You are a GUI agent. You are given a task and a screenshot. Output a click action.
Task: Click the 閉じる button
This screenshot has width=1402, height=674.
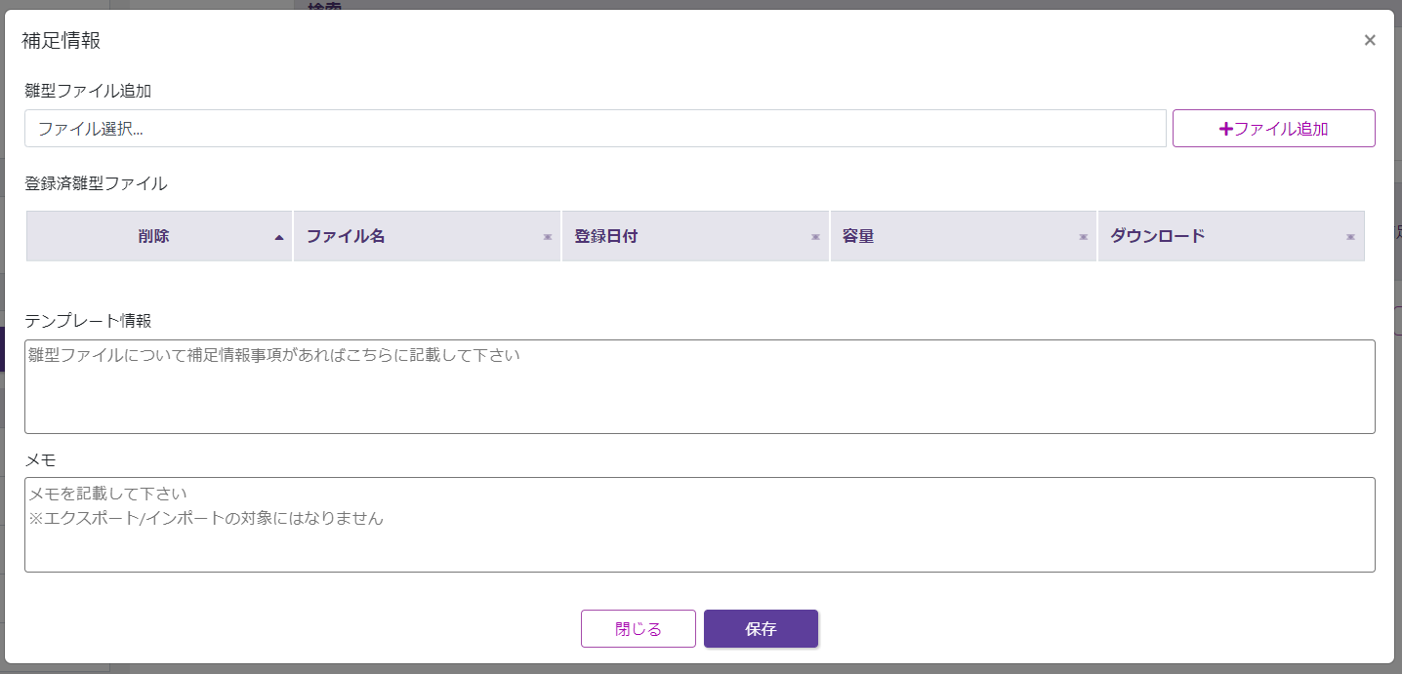[639, 629]
